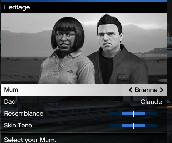Select the Mum menu row
This screenshot has width=172, height=143.
84,90
